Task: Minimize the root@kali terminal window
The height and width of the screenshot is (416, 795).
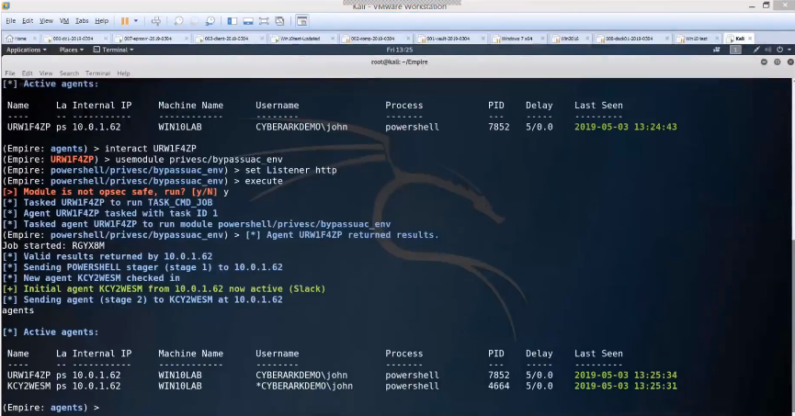Action: [x=764, y=62]
